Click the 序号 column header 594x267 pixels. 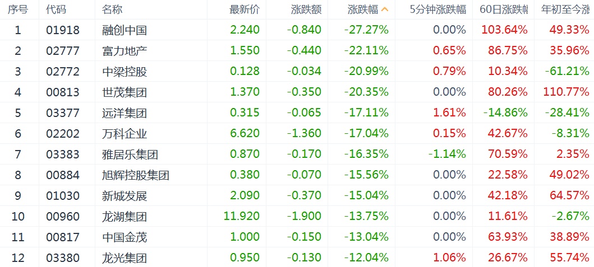point(18,10)
